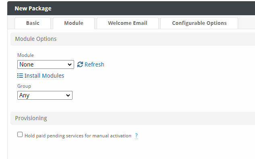Click the Refresh link text
Image resolution: width=255 pixels, height=159 pixels.
[x=94, y=64]
